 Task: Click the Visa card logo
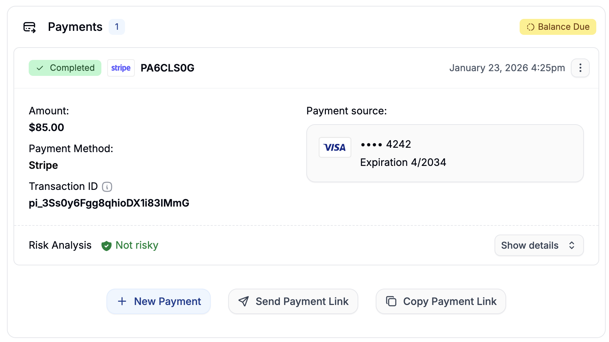(x=335, y=147)
